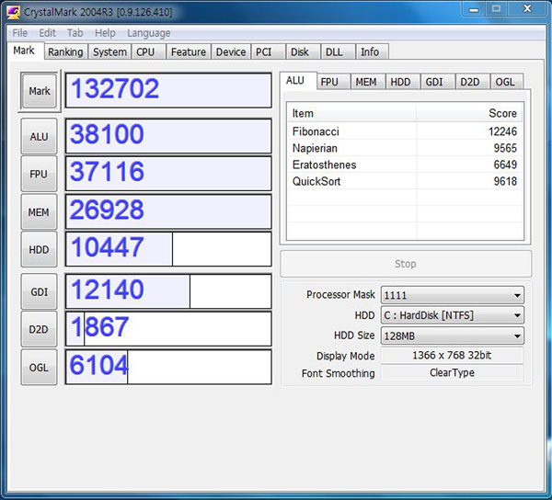Switch to the Disk tab
552x500 pixels.
[x=303, y=52]
